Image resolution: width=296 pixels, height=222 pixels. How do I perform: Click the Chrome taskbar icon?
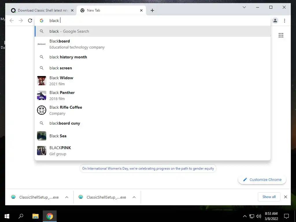pos(50,216)
